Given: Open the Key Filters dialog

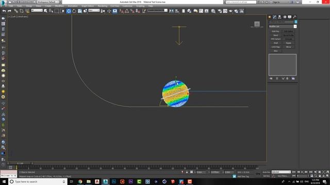Looking at the screenshot, I should (x=283, y=176).
